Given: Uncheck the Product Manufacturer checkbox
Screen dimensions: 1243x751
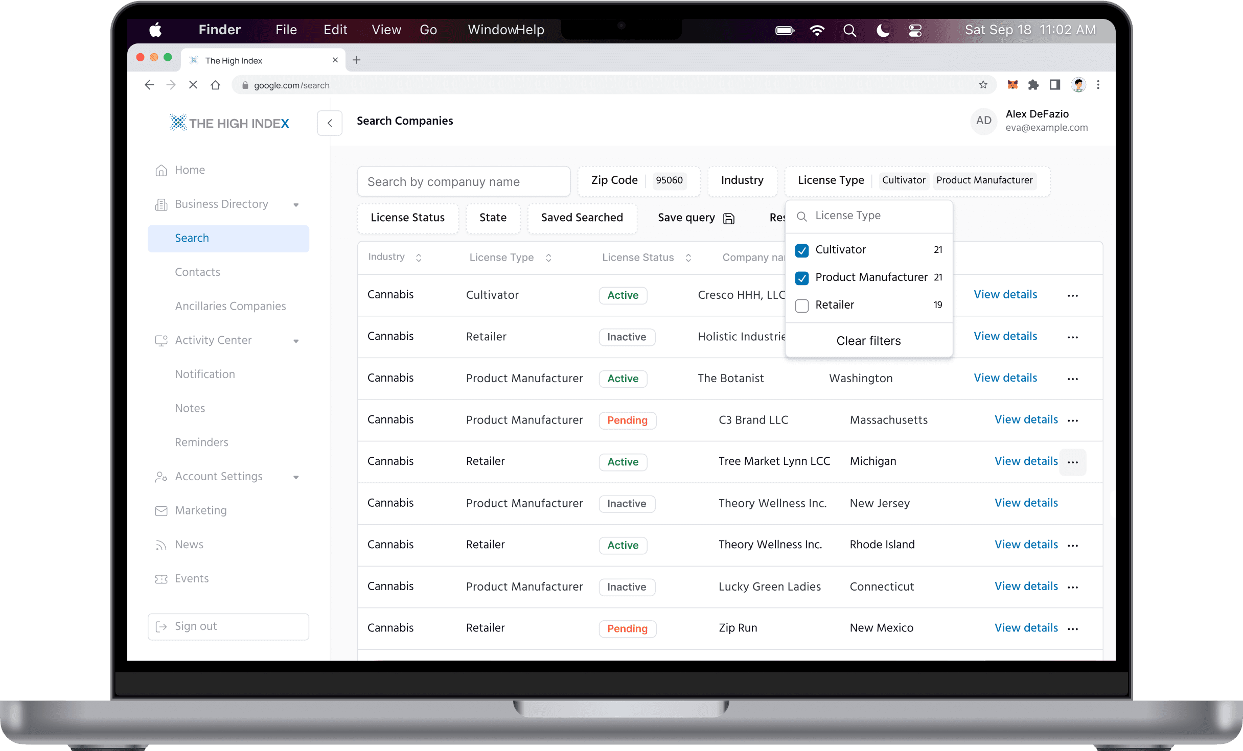Looking at the screenshot, I should click(x=802, y=278).
